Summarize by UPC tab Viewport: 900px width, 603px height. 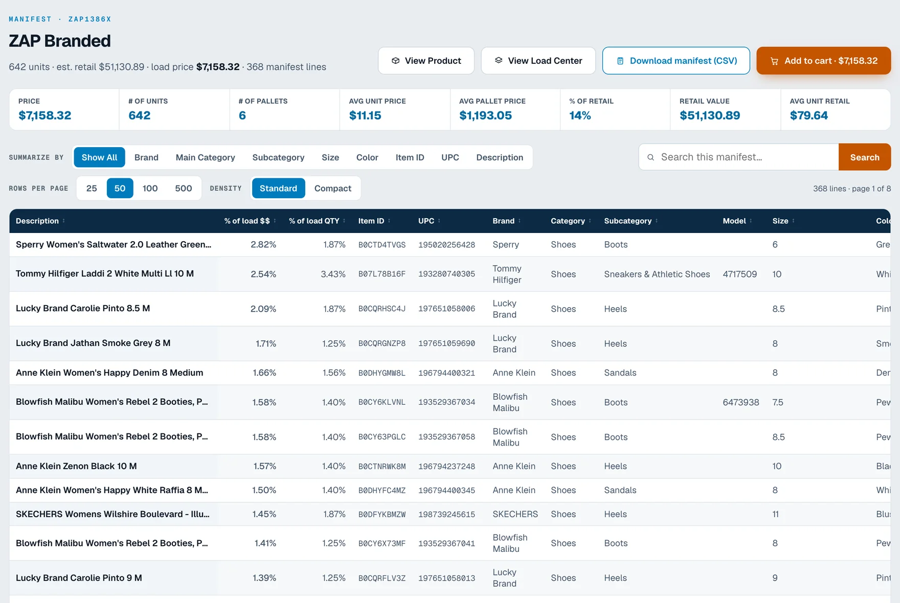[450, 157]
